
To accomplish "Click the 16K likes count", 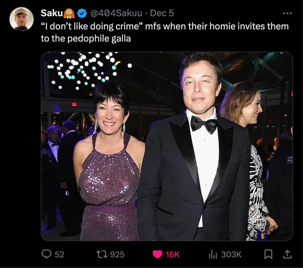I will pyautogui.click(x=172, y=254).
